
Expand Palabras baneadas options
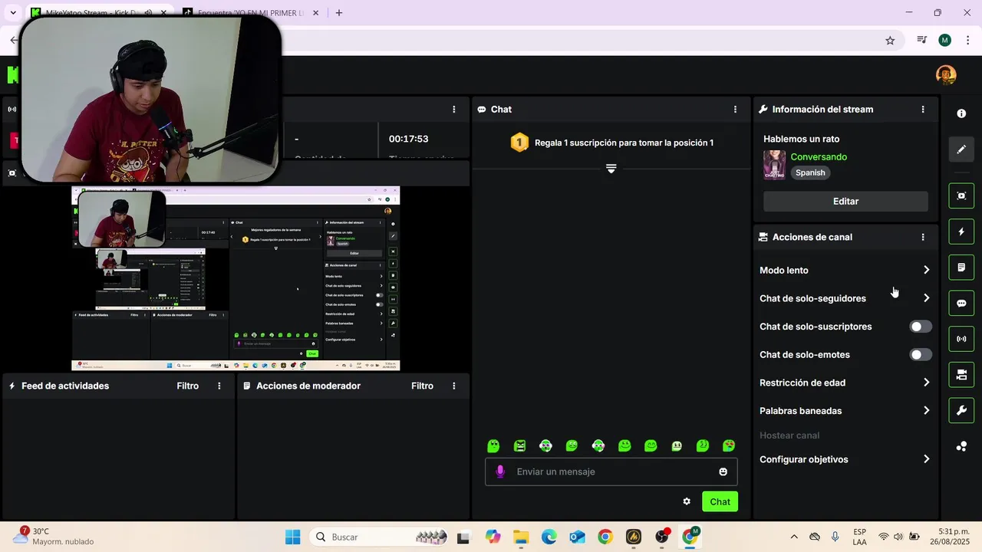tap(926, 411)
